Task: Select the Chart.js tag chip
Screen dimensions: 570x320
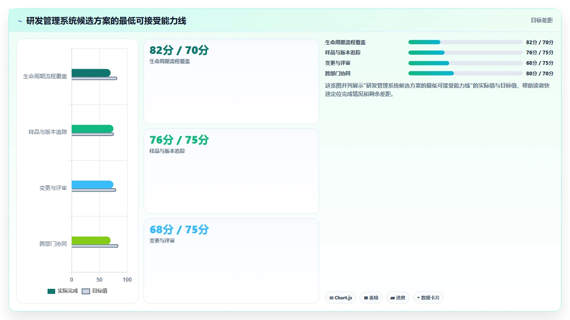Action: point(341,298)
